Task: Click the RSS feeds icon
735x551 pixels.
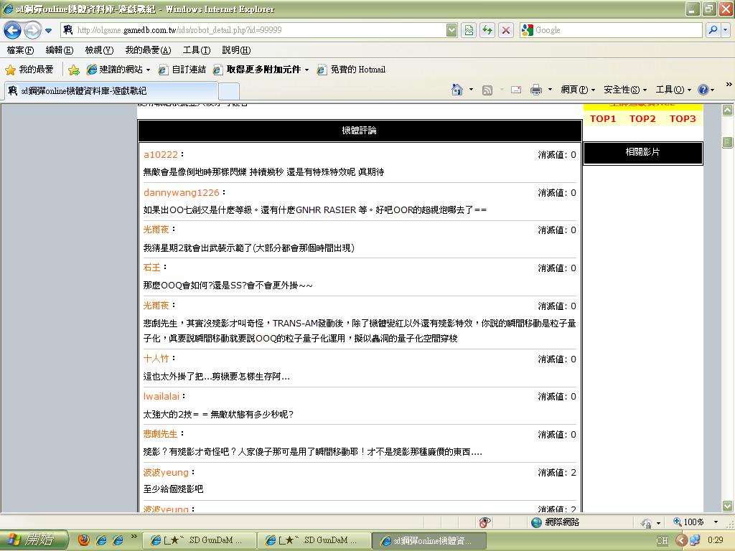Action: pos(487,90)
